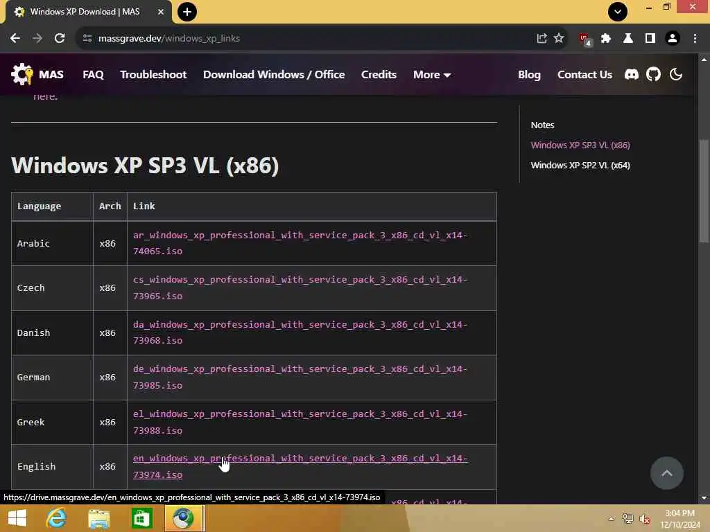Open the Windows Store taskbar icon

(141, 518)
